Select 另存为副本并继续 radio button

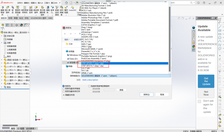pyautogui.click(x=64, y=89)
